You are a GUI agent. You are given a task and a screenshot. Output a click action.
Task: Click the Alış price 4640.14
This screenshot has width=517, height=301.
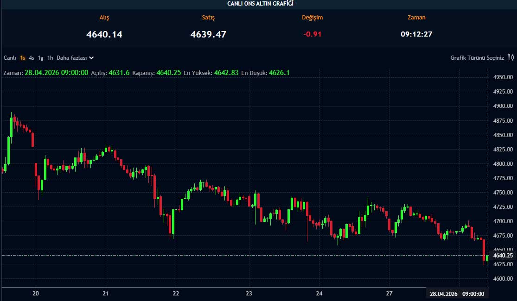104,34
